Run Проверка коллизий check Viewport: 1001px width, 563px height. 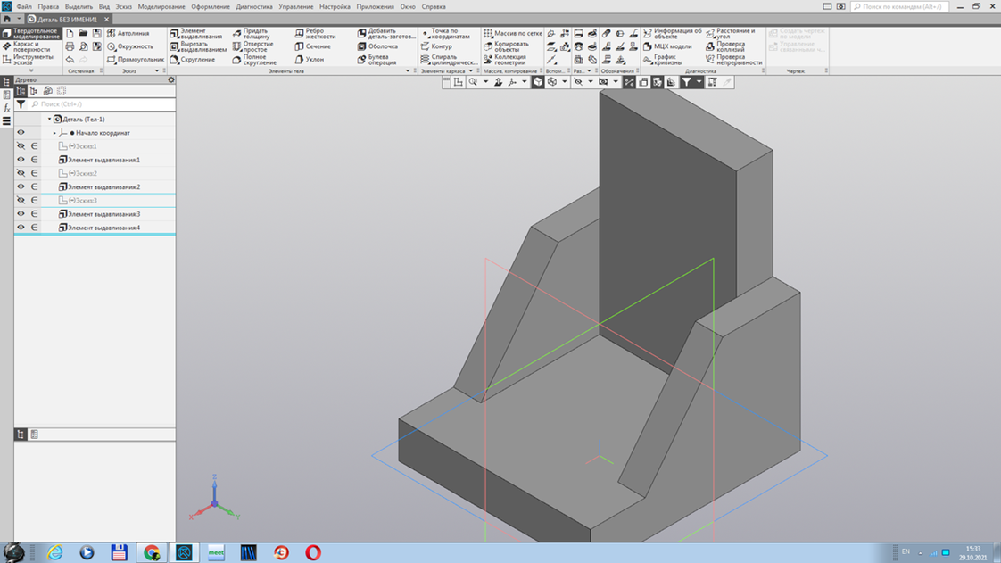pos(725,46)
